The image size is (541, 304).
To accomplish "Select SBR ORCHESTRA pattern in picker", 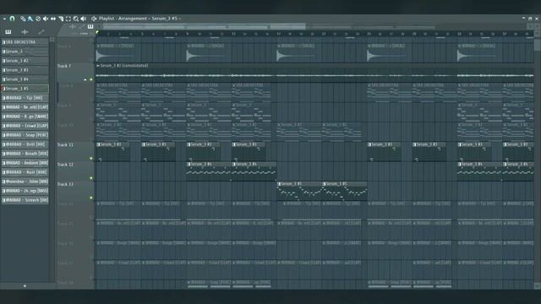I will click(25, 42).
